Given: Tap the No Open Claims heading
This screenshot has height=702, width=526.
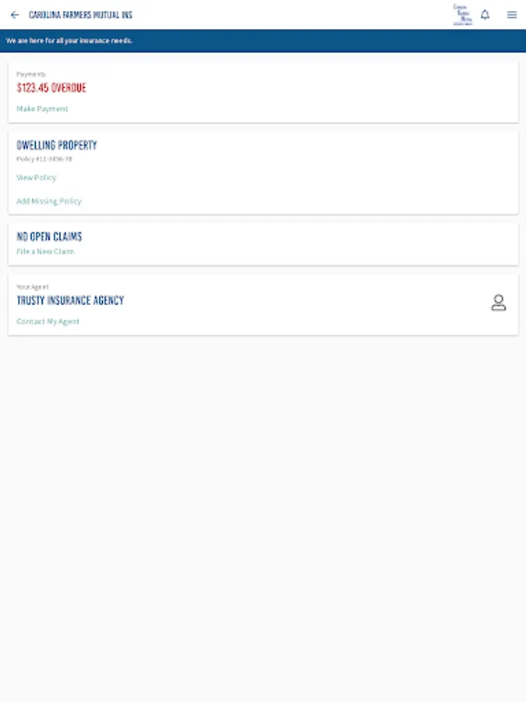Looking at the screenshot, I should [x=49, y=236].
